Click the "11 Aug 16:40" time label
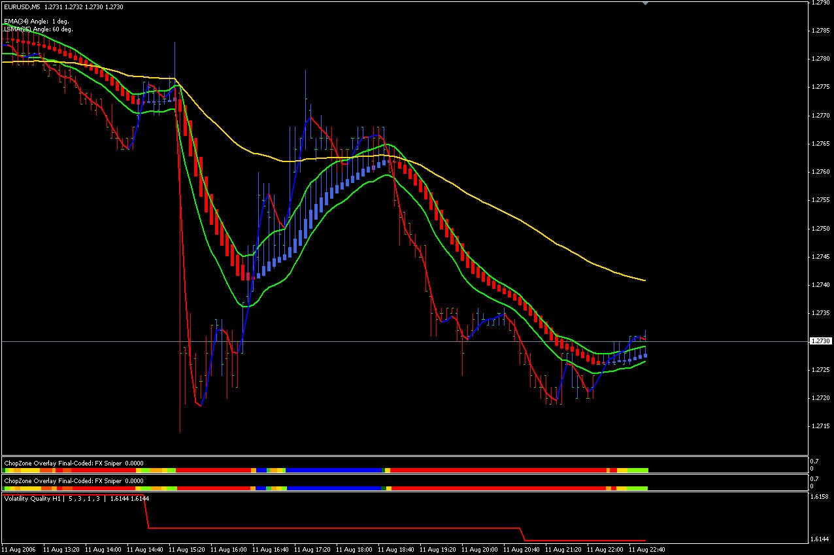Viewport: 834px width, 555px height. (x=271, y=550)
